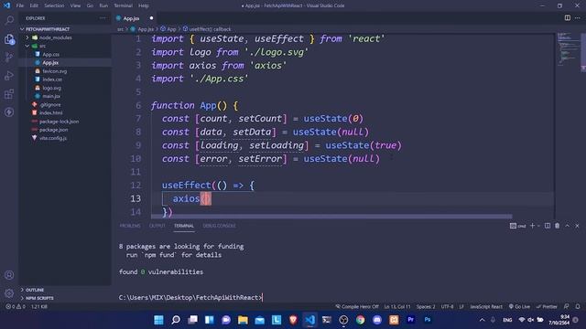This screenshot has height=329, width=586.
Task: Open Manage settings gear icon
Action: coord(9,293)
